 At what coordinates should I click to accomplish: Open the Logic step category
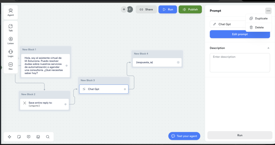11,53
